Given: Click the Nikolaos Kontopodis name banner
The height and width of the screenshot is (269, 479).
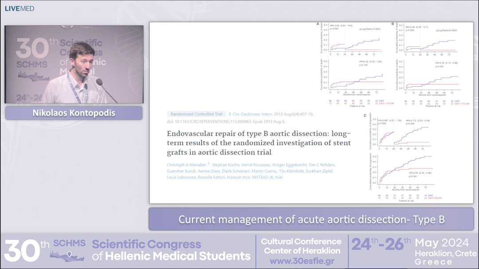Looking at the screenshot, I should pyautogui.click(x=74, y=113).
